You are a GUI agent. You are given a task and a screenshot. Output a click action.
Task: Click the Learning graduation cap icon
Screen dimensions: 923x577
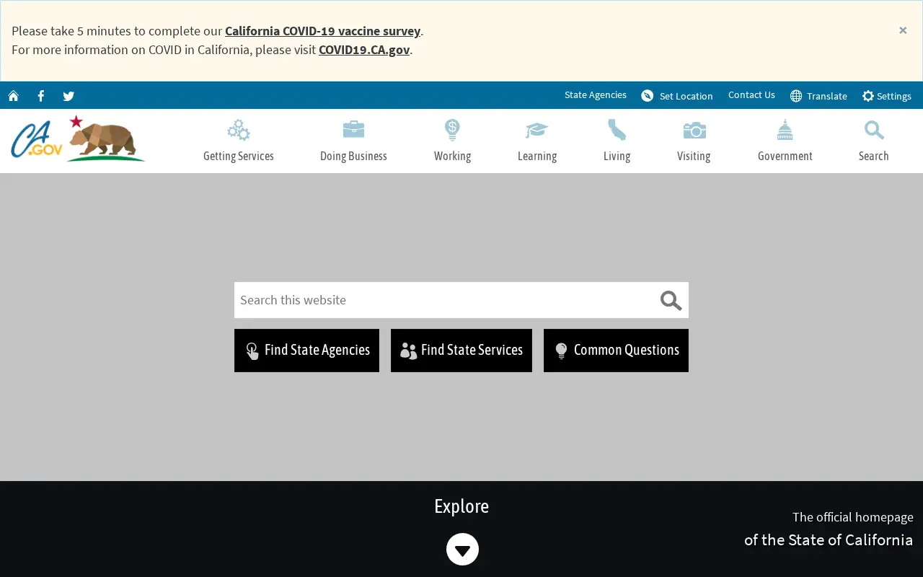(x=537, y=131)
